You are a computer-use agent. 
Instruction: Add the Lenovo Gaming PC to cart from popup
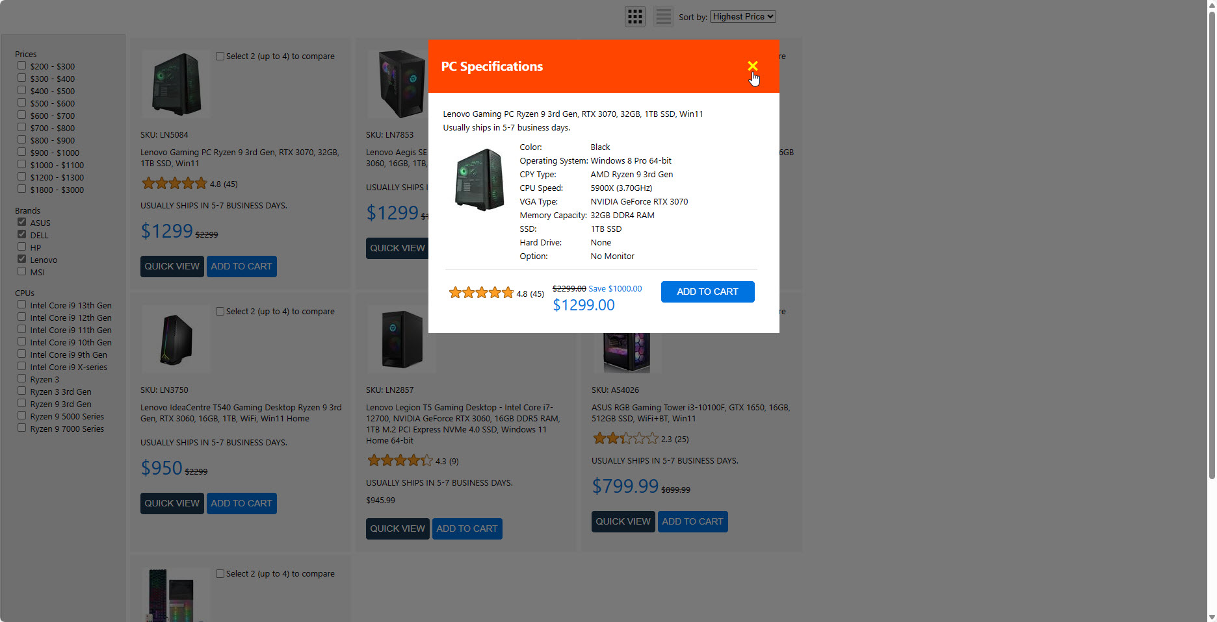click(707, 292)
